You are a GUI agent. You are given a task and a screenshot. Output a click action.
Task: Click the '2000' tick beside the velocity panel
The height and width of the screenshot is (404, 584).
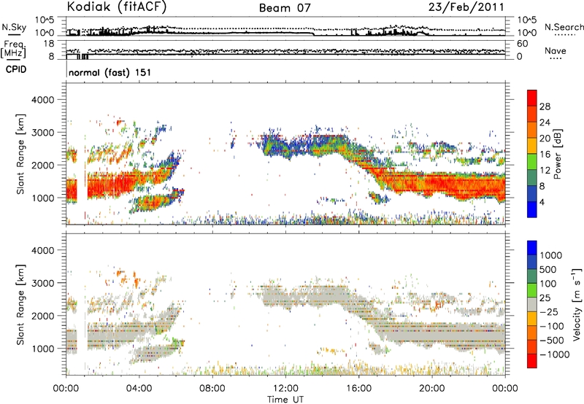coord(42,316)
